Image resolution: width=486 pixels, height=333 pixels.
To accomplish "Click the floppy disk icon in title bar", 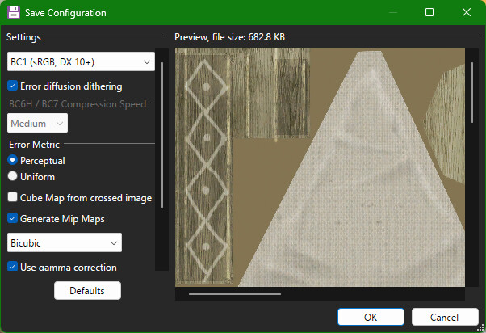I will pyautogui.click(x=14, y=13).
